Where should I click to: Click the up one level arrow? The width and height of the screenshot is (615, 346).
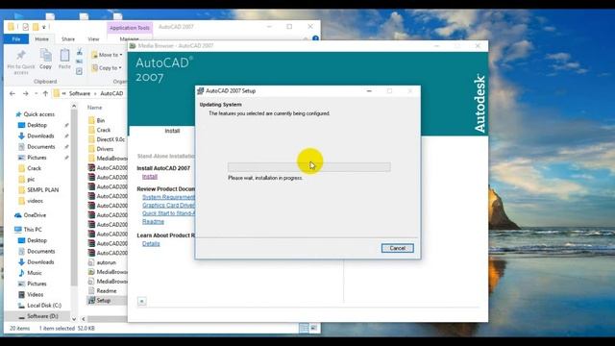pos(45,94)
